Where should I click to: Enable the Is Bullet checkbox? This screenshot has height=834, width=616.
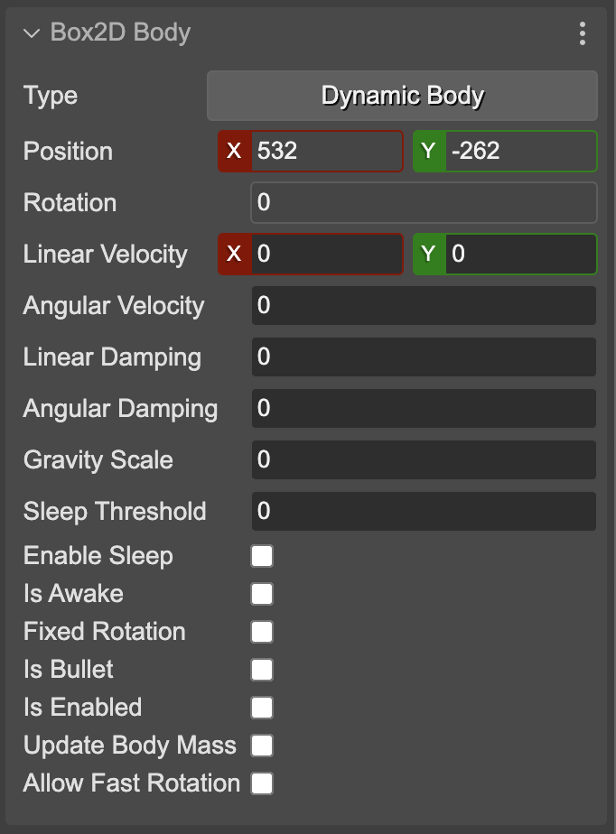[x=262, y=670]
